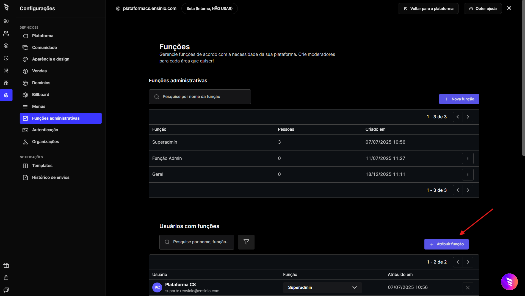Image resolution: width=525 pixels, height=296 pixels.
Task: Click the settings gear icon in rail
Action: pos(6,95)
